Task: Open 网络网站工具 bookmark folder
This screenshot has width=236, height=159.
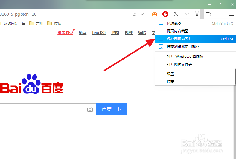Action: (x=13, y=24)
